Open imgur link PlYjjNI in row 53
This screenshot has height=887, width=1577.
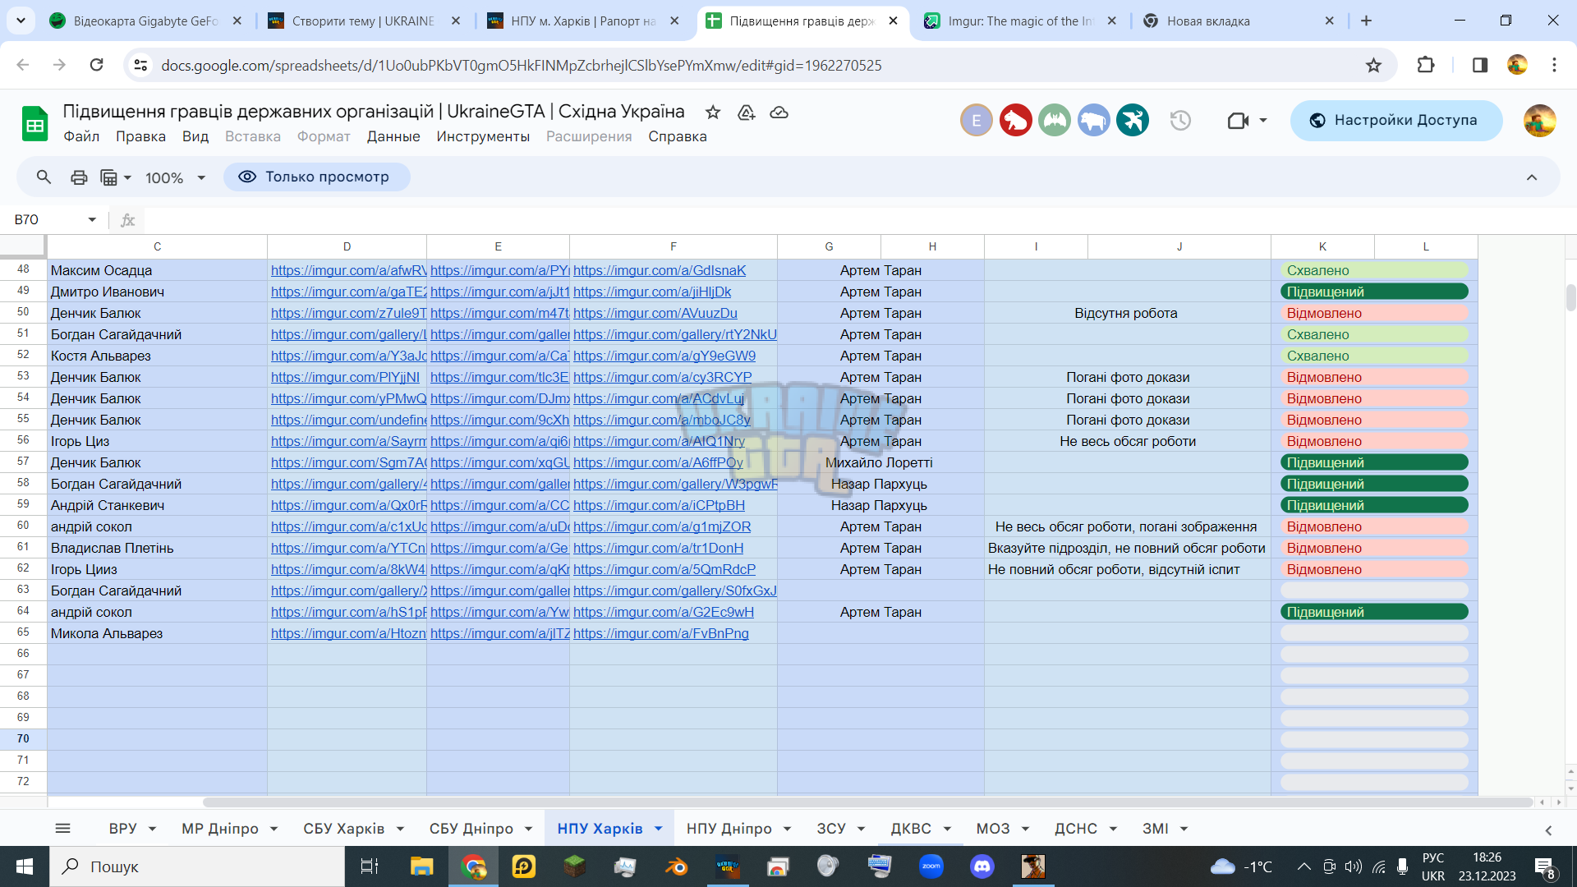(x=345, y=377)
